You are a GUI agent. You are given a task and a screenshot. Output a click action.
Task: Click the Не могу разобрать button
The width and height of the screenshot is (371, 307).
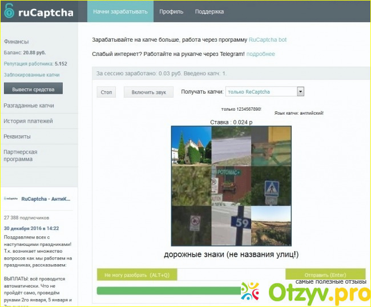137,275
